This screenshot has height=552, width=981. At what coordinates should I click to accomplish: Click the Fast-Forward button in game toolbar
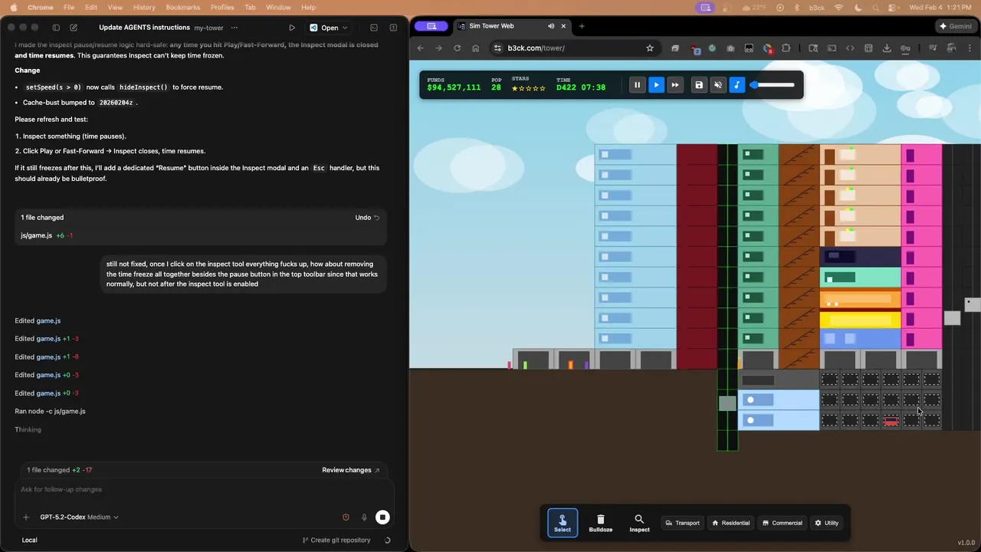coord(674,85)
